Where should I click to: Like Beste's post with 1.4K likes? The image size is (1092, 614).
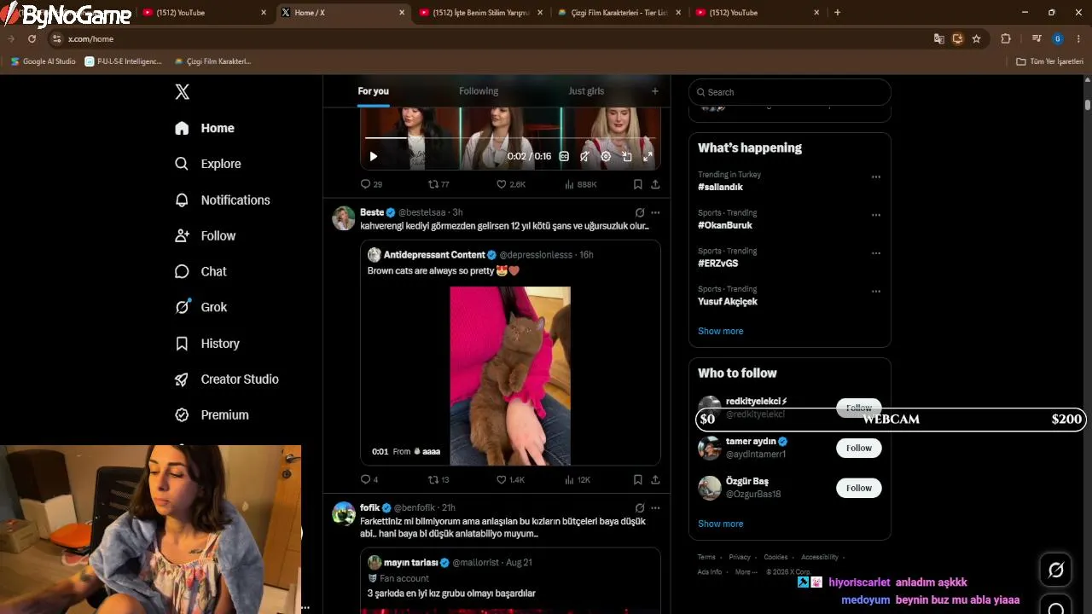[x=511, y=480]
